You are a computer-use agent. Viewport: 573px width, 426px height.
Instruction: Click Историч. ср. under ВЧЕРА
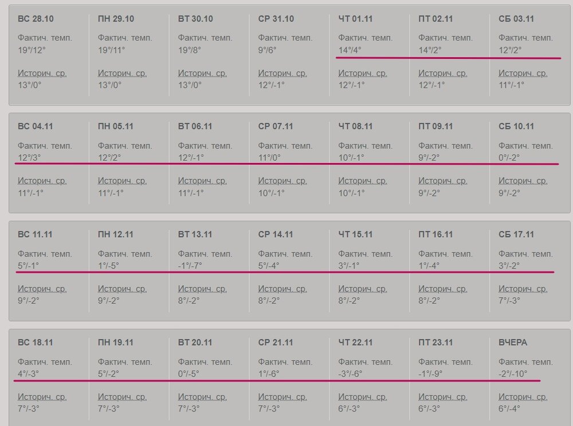pos(523,397)
